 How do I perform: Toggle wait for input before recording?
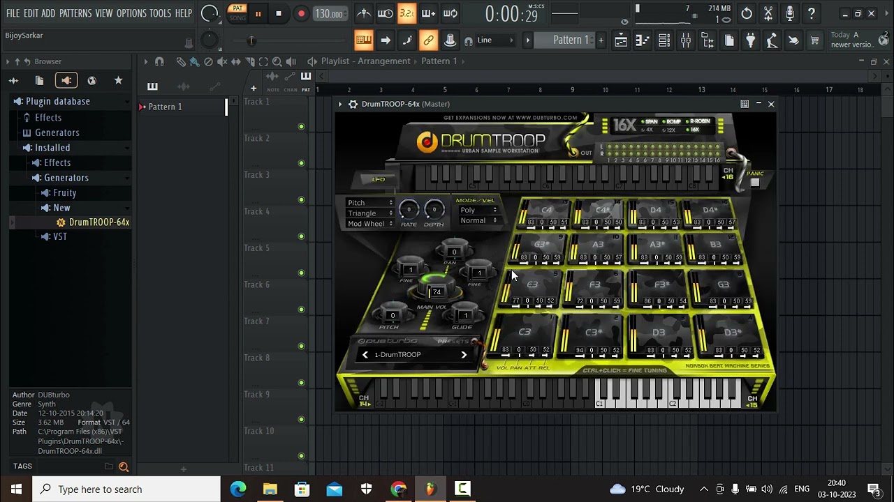385,13
